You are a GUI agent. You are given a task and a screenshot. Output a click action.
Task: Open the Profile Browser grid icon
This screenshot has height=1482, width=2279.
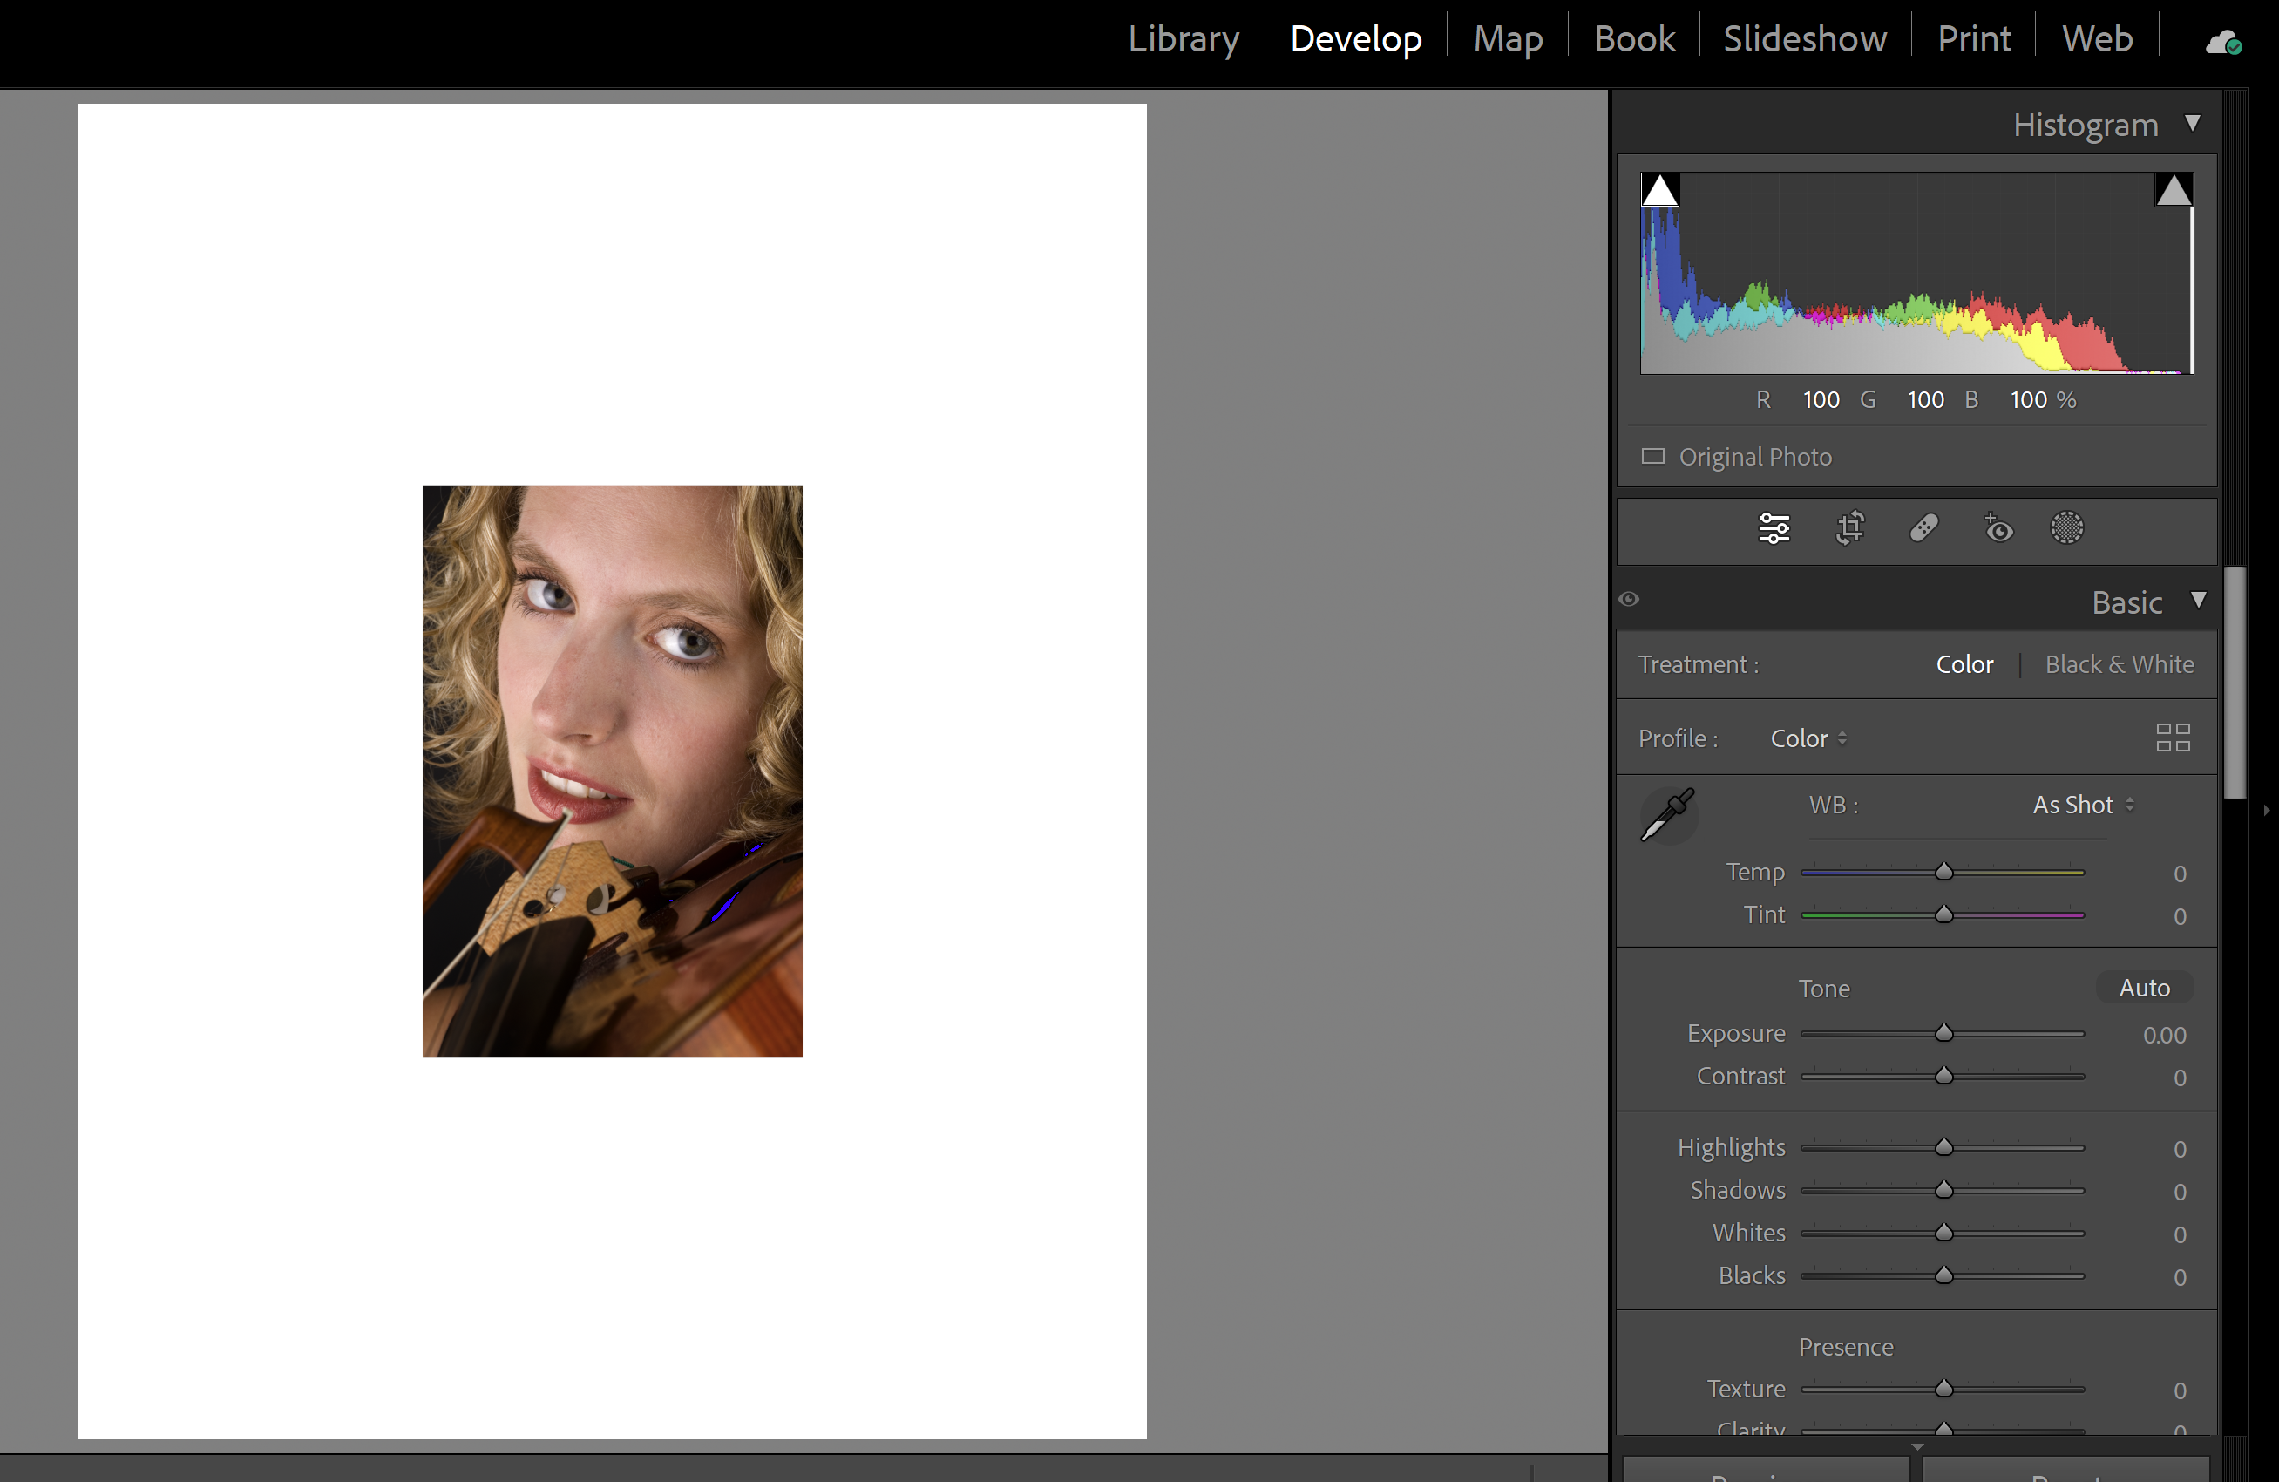point(2173,738)
